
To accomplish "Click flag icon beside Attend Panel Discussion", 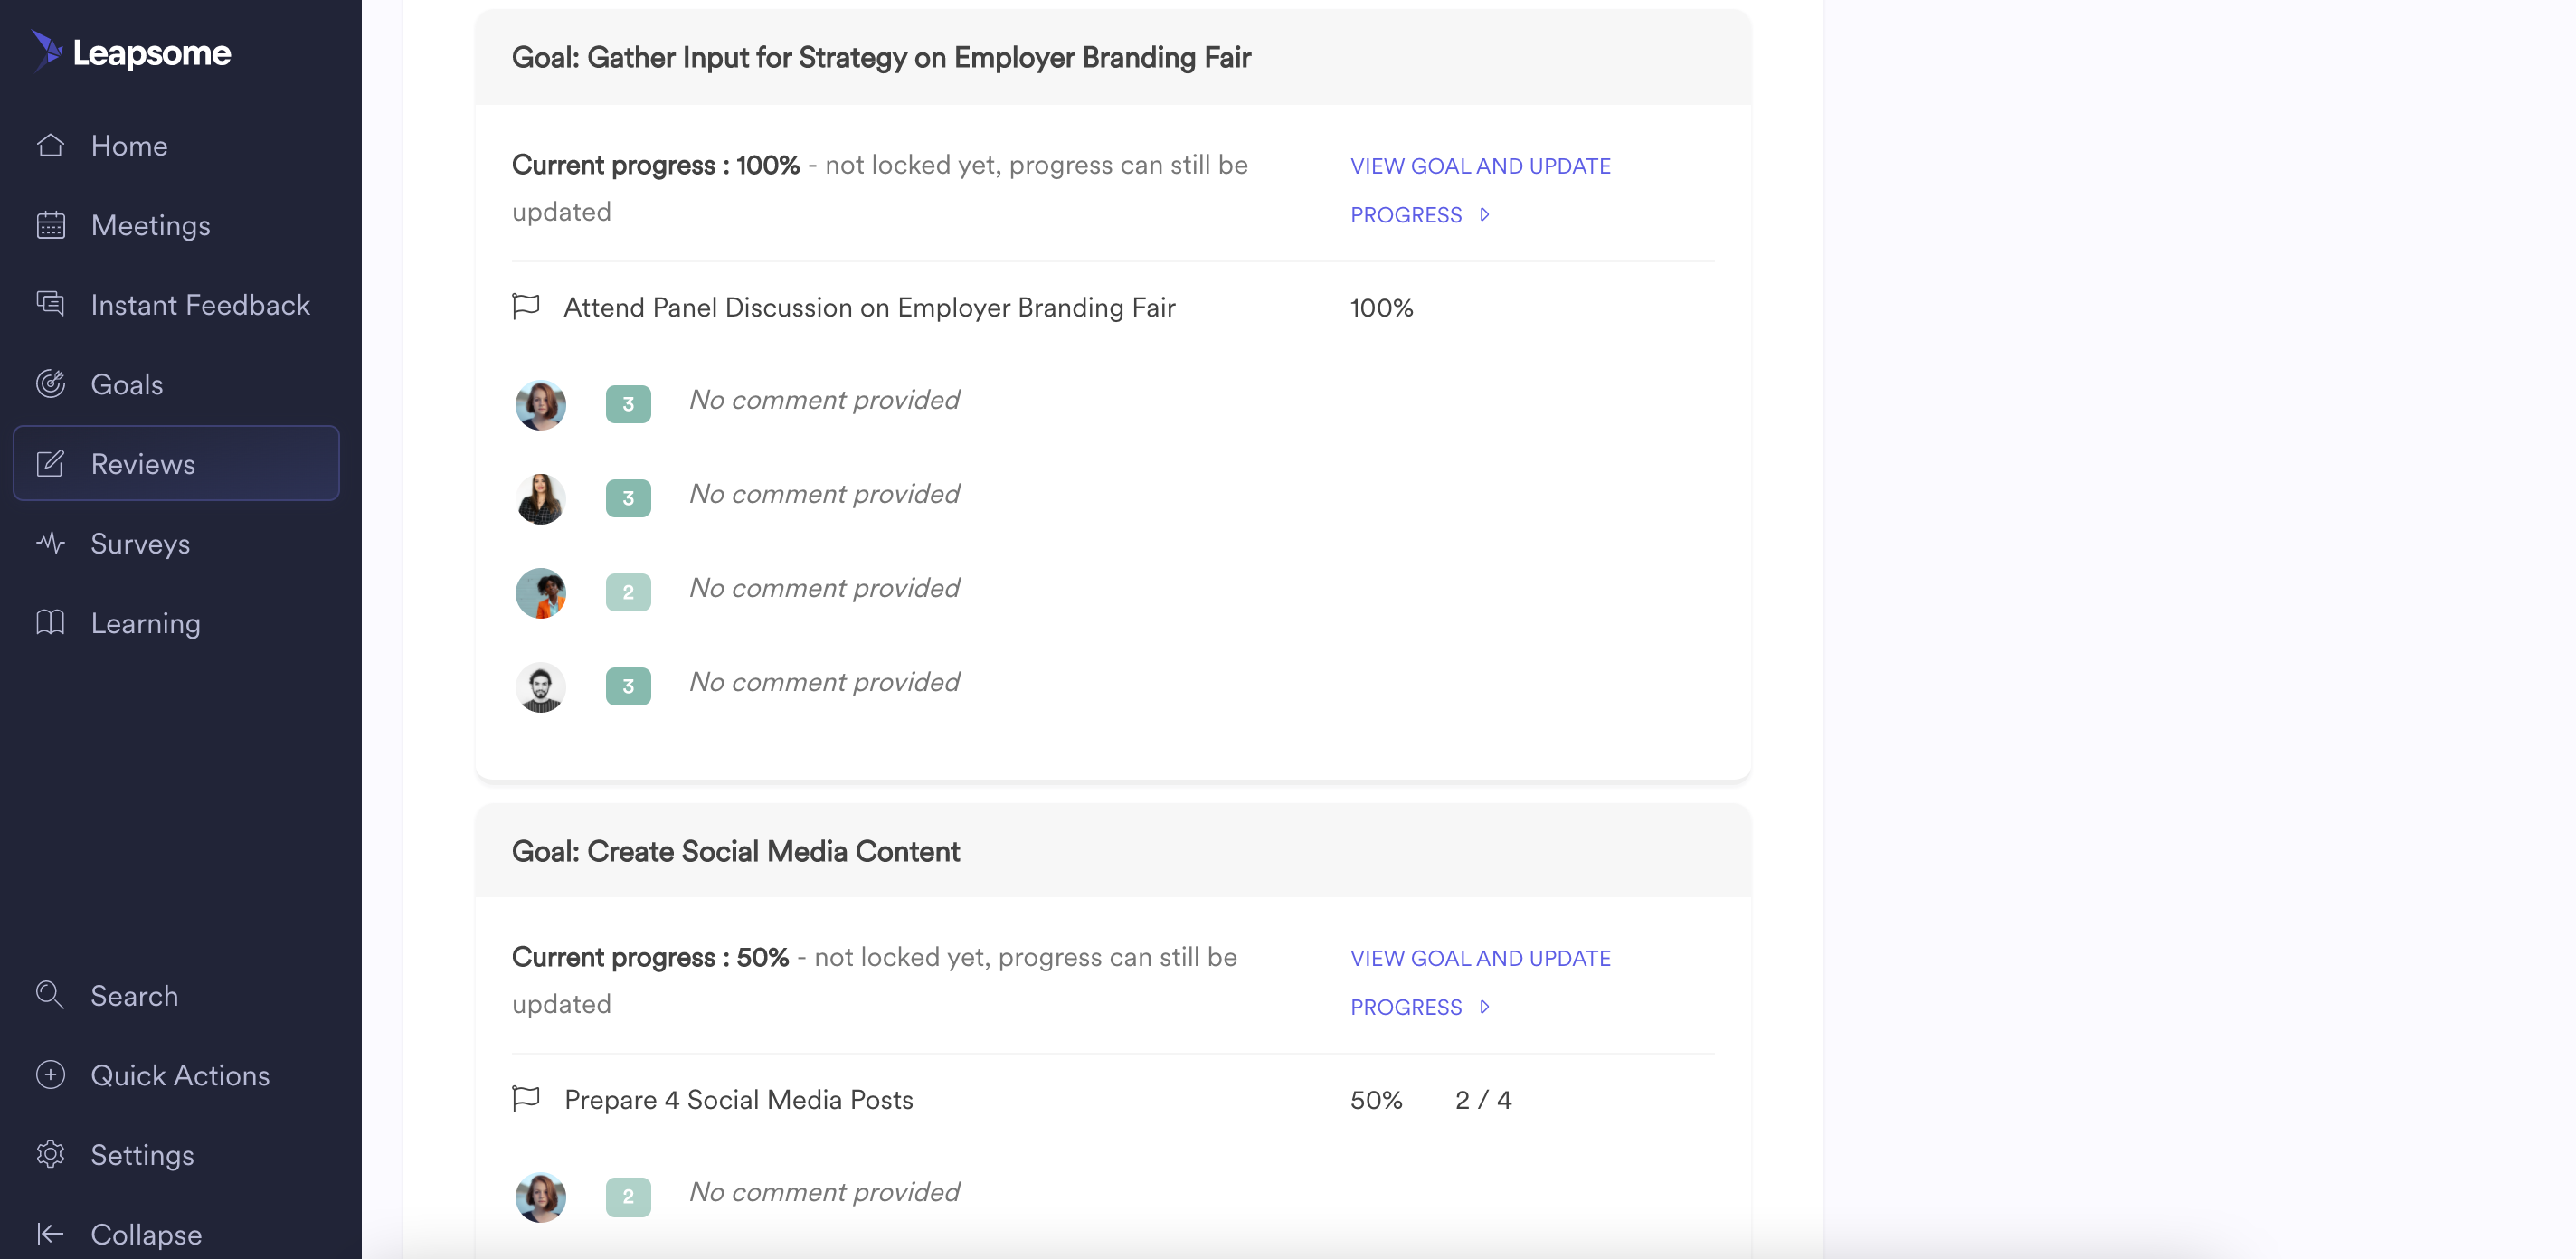I will pyautogui.click(x=526, y=306).
